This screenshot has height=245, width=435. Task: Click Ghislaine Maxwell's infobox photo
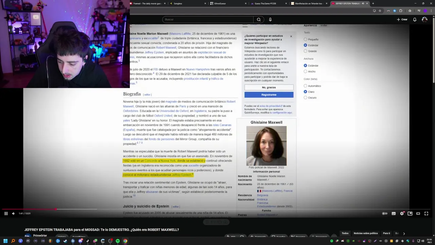266,146
